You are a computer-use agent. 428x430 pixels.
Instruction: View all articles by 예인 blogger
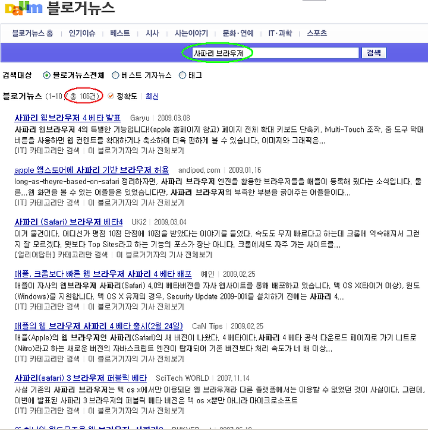(136, 307)
